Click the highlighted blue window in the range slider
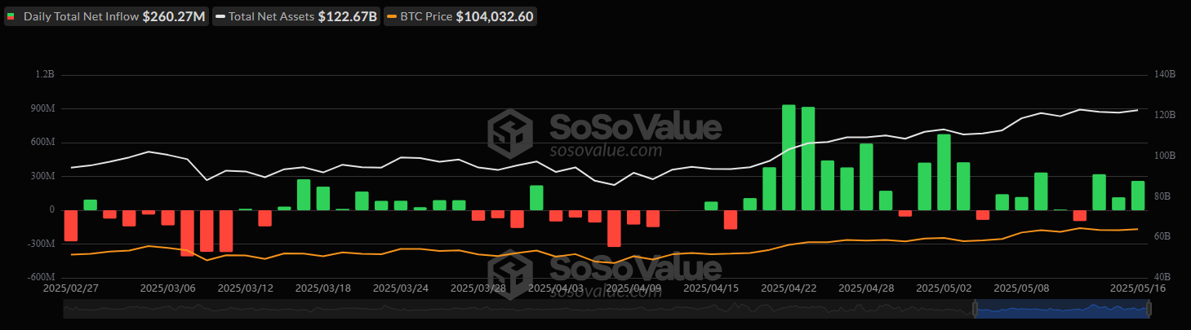Image resolution: width=1191 pixels, height=330 pixels. [x=1061, y=309]
